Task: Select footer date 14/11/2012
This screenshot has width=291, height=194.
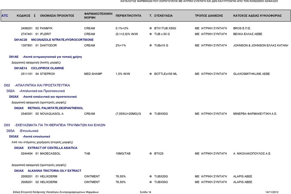Action: pyautogui.click(x=272, y=192)
